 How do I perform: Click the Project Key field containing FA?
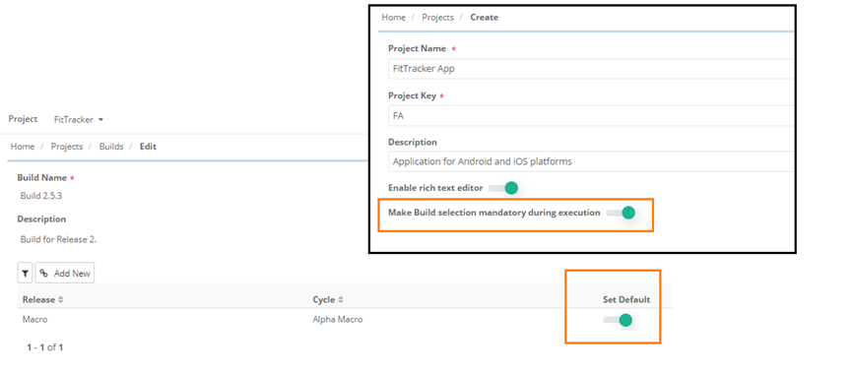coord(591,115)
